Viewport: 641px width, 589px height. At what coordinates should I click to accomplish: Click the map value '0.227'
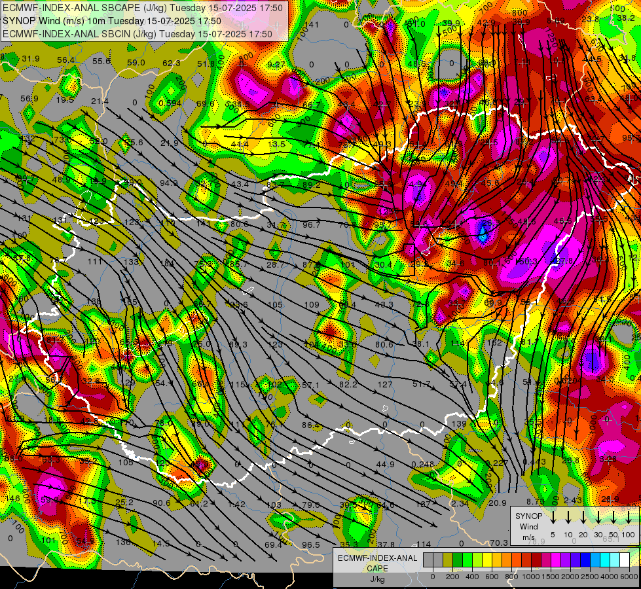[x=497, y=463]
